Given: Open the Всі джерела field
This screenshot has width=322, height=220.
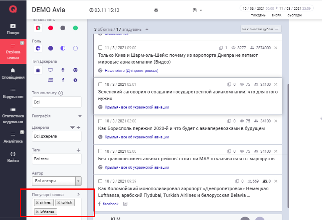Looking at the screenshot, I should pos(57,136).
